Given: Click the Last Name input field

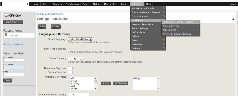Looking at the screenshot, I should pos(14,68).
